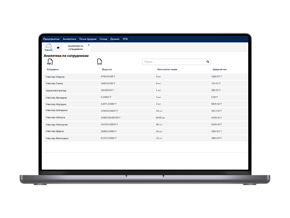Click revenue 34580354.95000 for Мастер Айгуль
This screenshot has height=218, width=290.
coord(110,118)
